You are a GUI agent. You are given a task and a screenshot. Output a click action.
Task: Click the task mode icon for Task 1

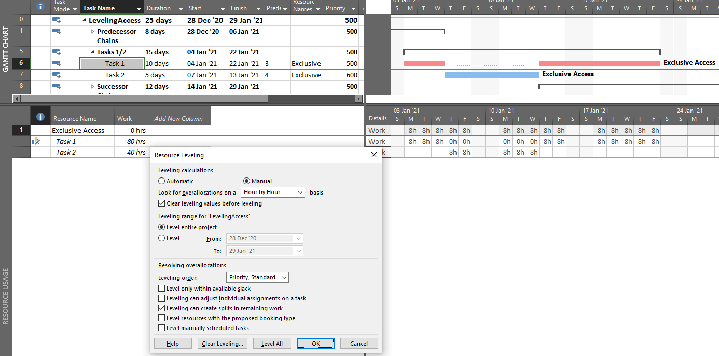(x=57, y=63)
